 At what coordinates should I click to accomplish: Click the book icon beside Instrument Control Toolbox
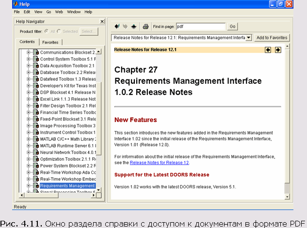click(x=36, y=132)
